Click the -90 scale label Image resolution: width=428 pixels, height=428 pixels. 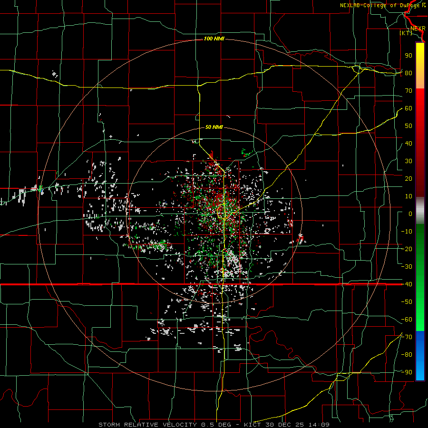407,372
